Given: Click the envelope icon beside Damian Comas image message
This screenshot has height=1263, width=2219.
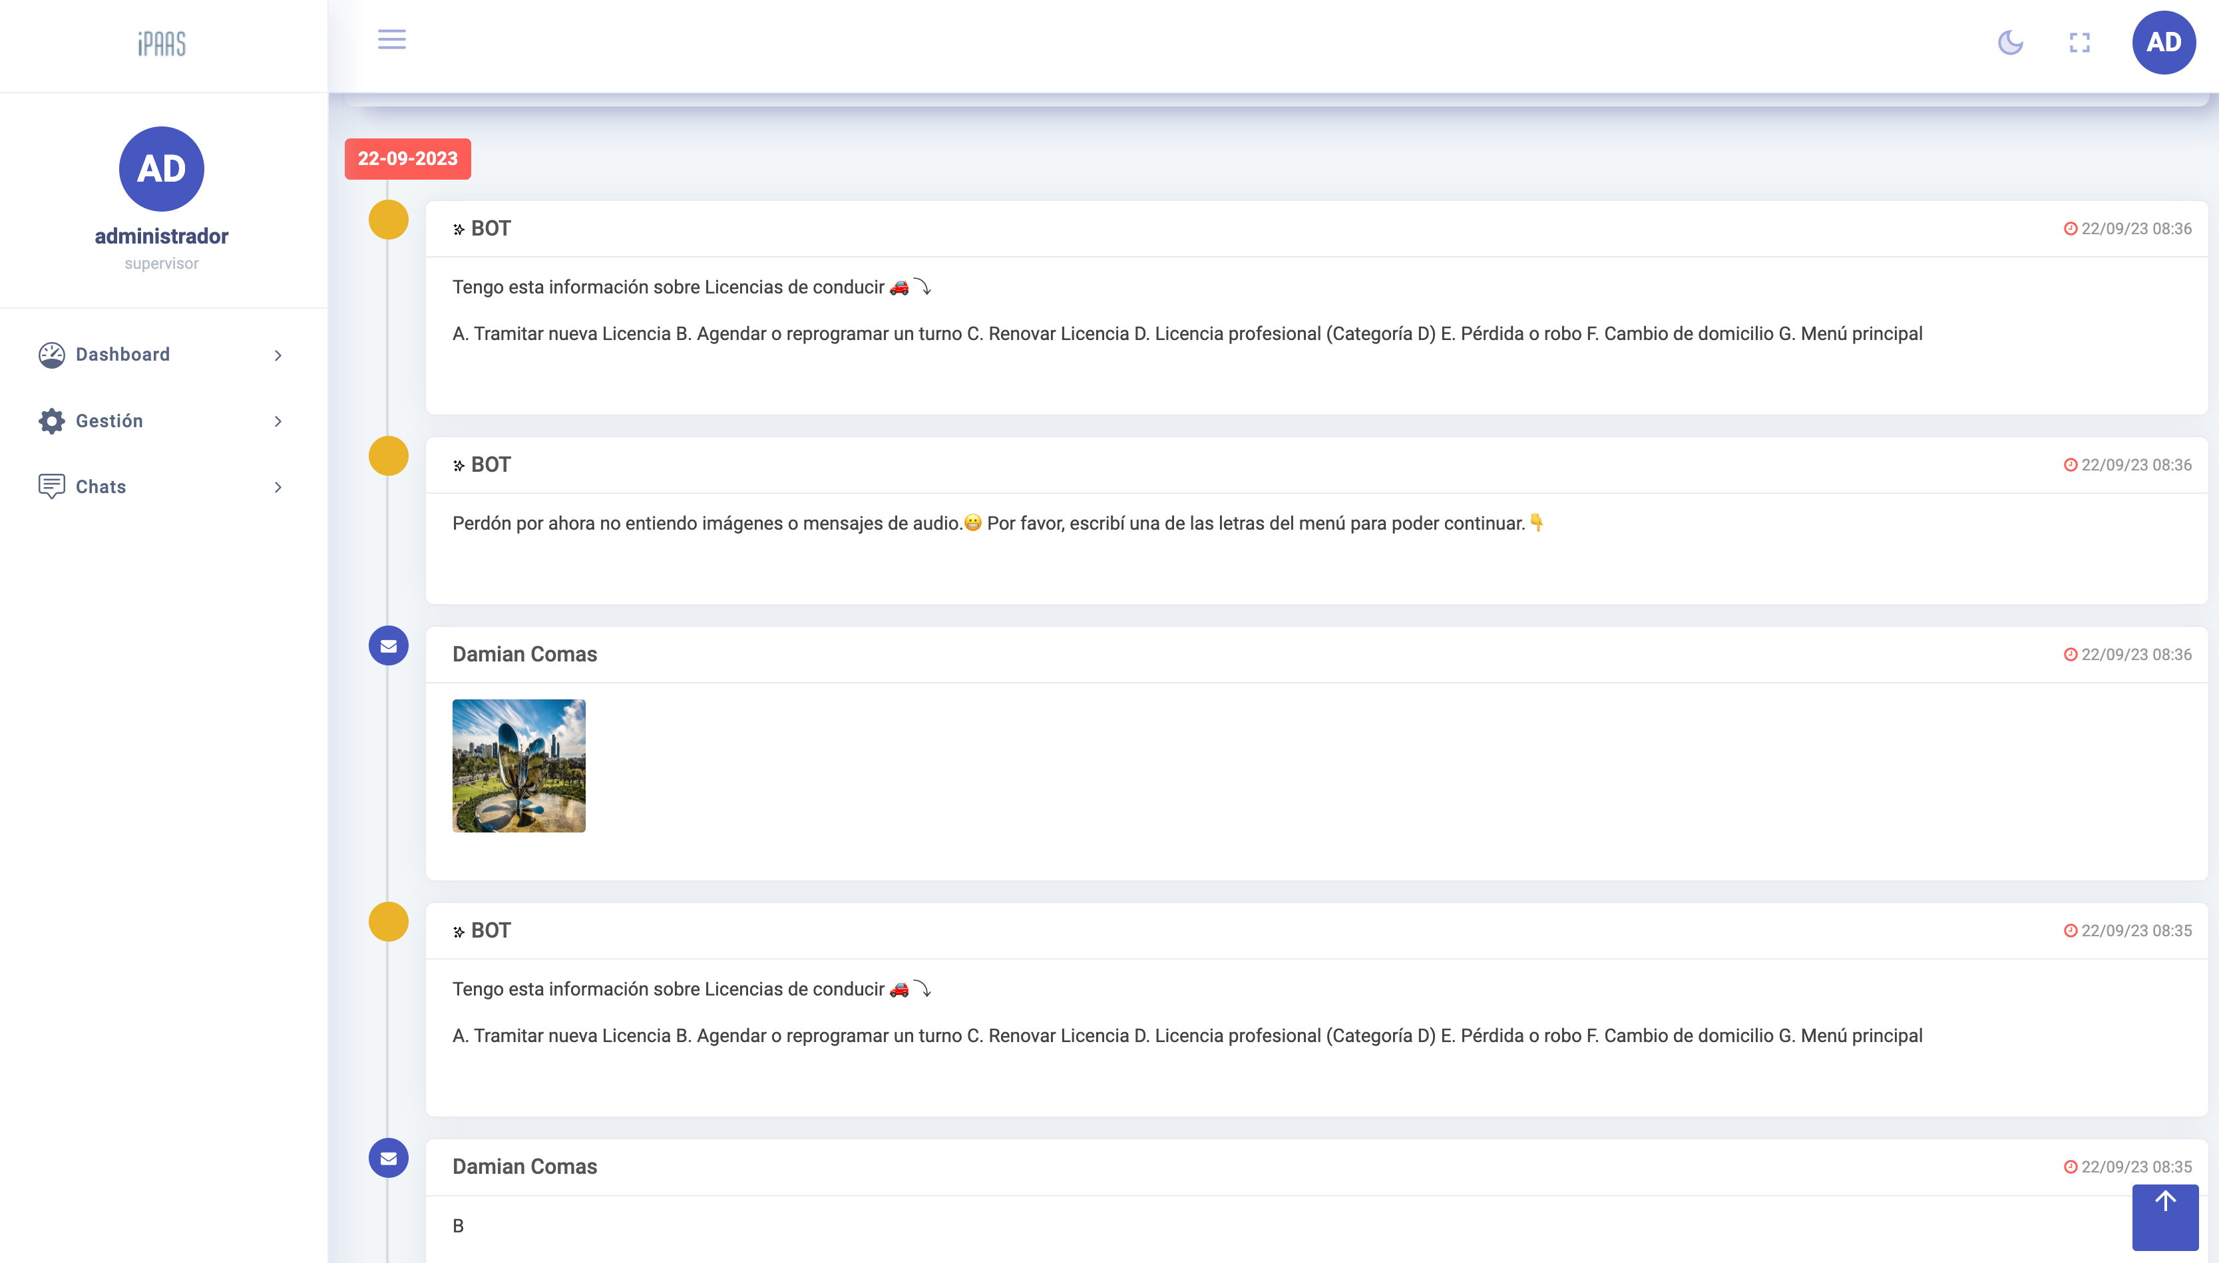Looking at the screenshot, I should point(389,646).
